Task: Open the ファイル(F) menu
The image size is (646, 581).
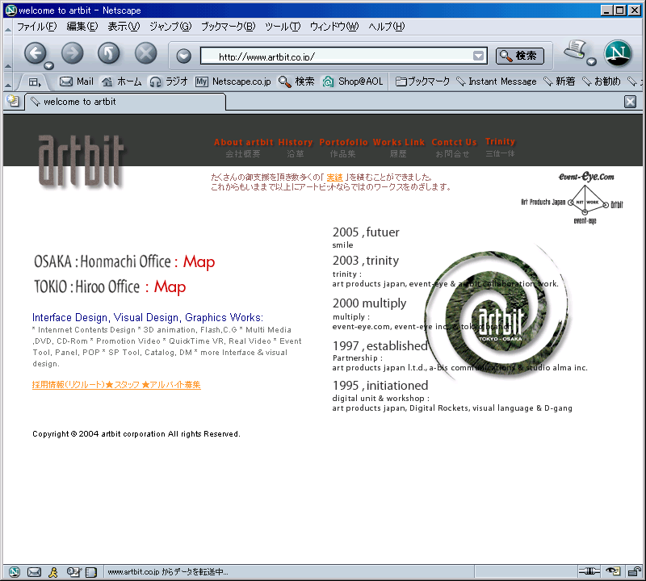Action: tap(36, 27)
